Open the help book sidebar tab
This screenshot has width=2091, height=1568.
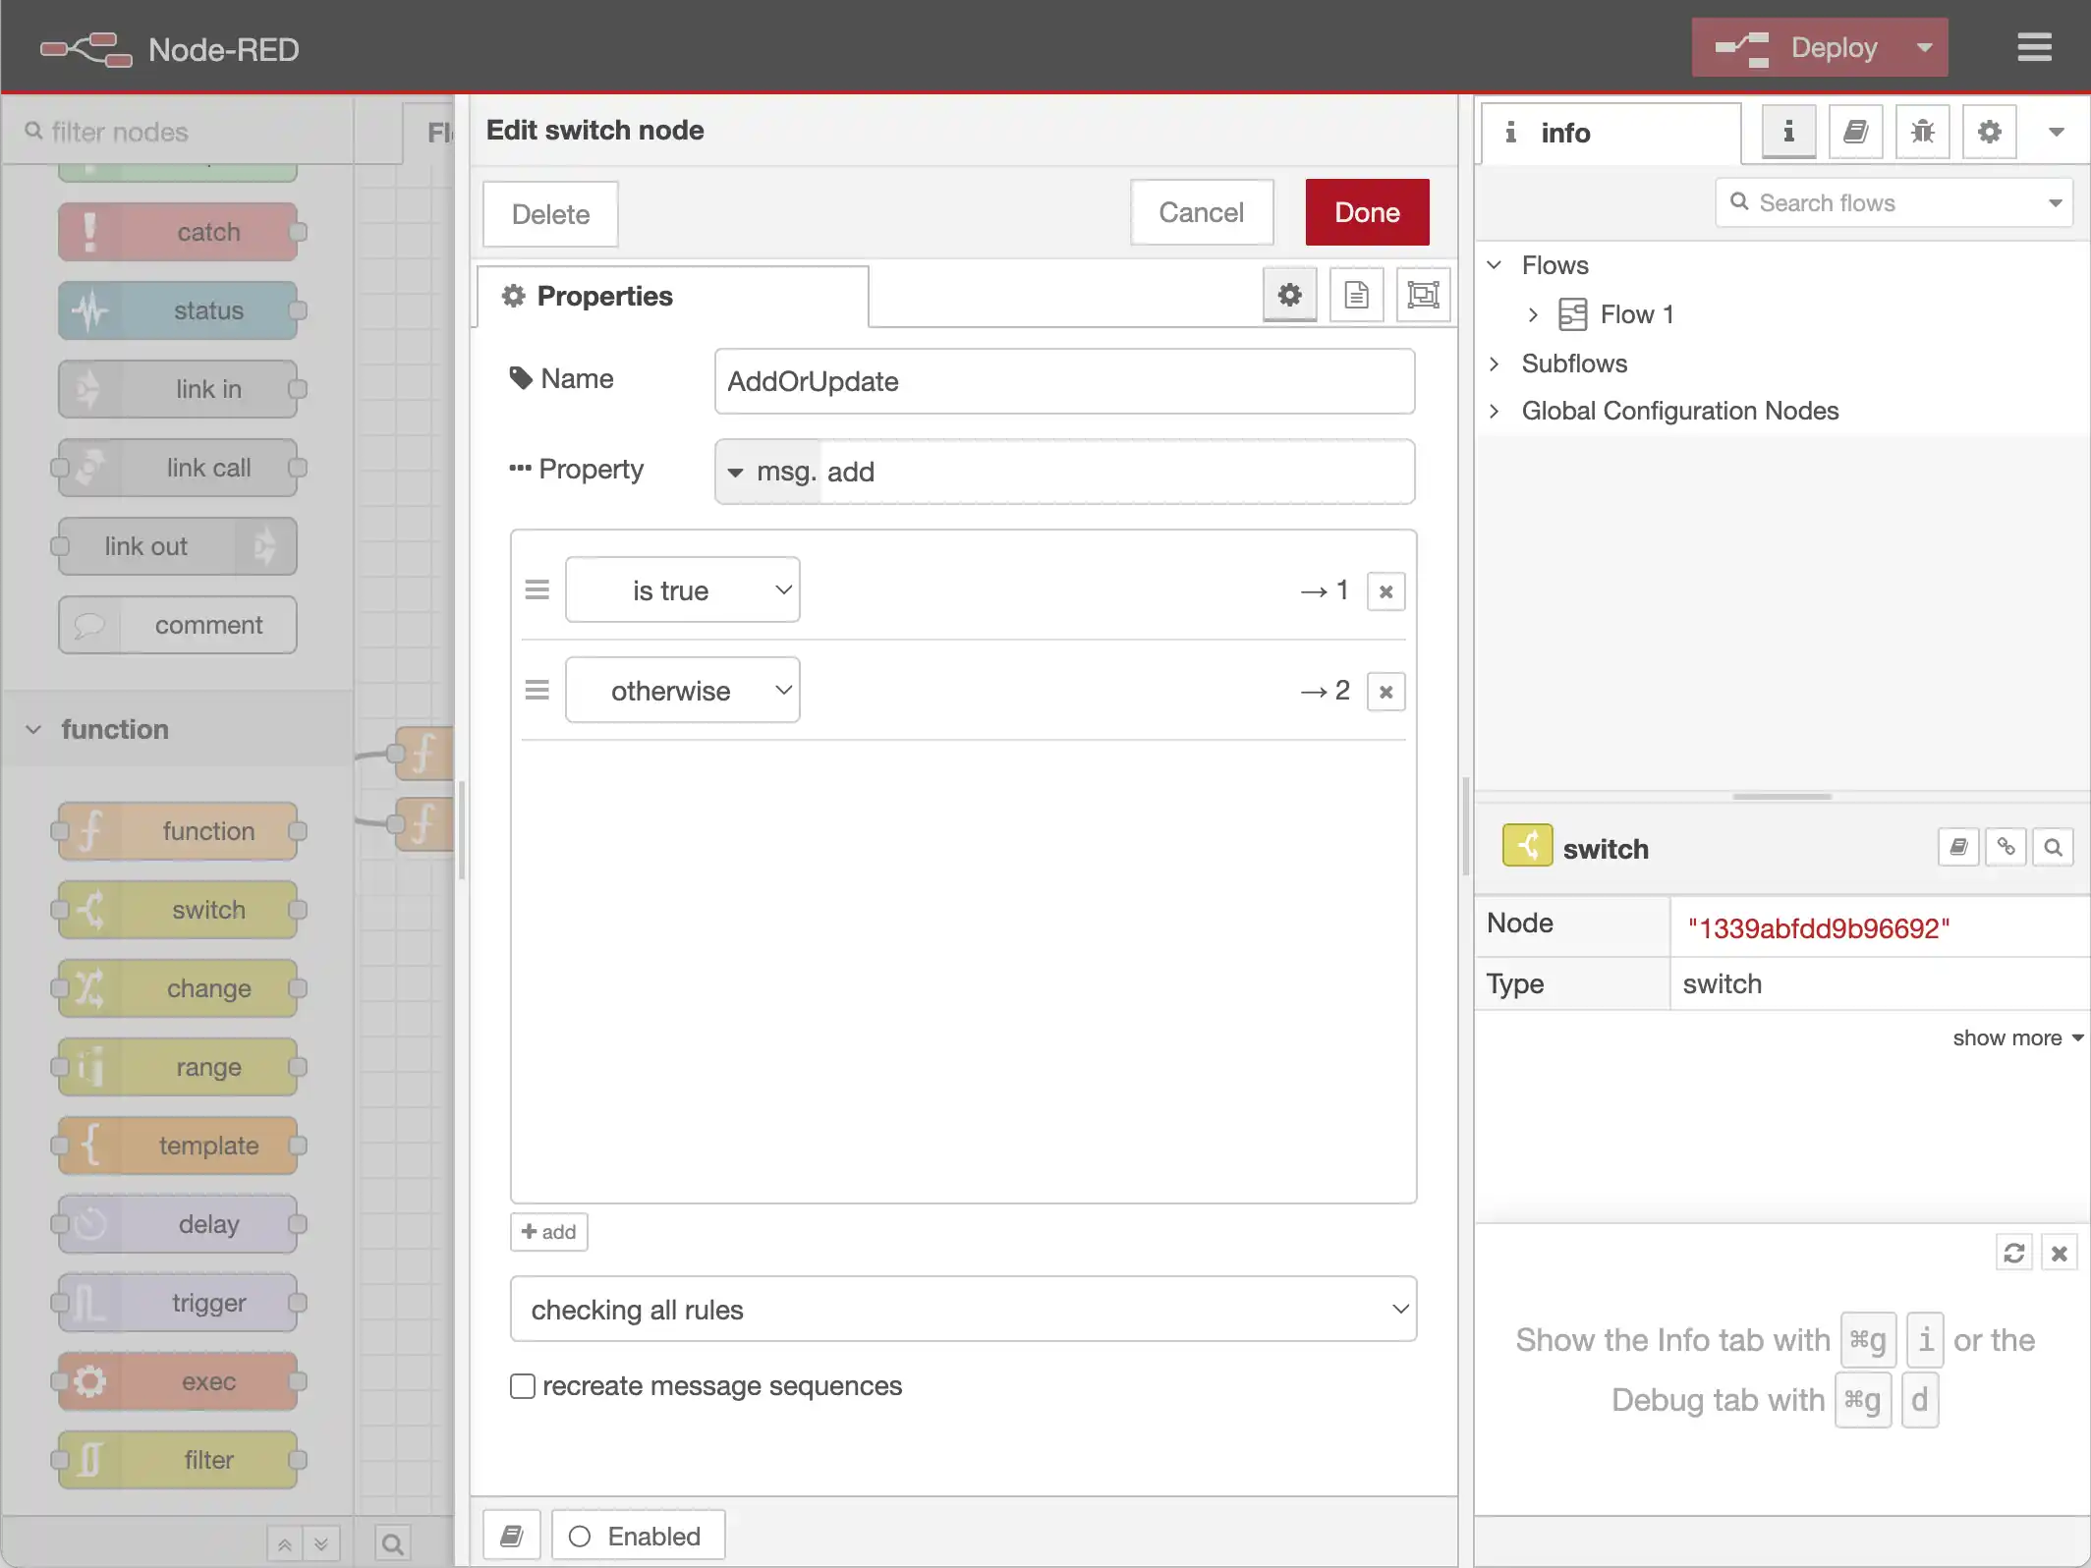point(1855,132)
